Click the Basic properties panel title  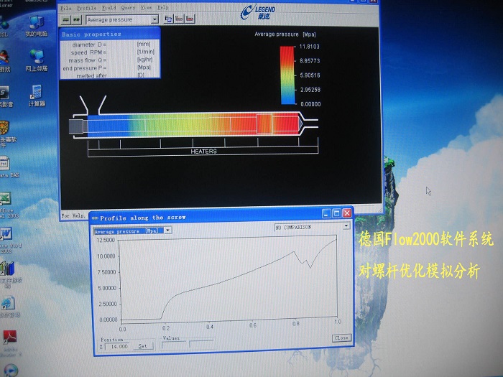point(91,34)
